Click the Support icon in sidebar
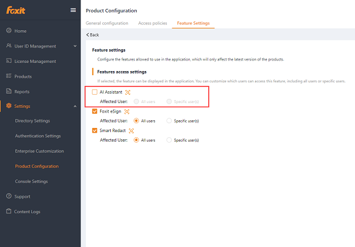 (9, 196)
